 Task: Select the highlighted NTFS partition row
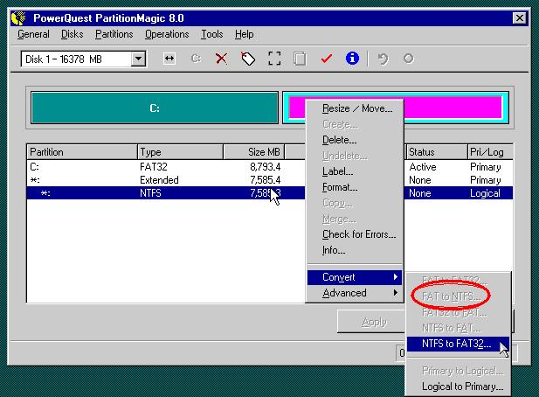(270, 193)
